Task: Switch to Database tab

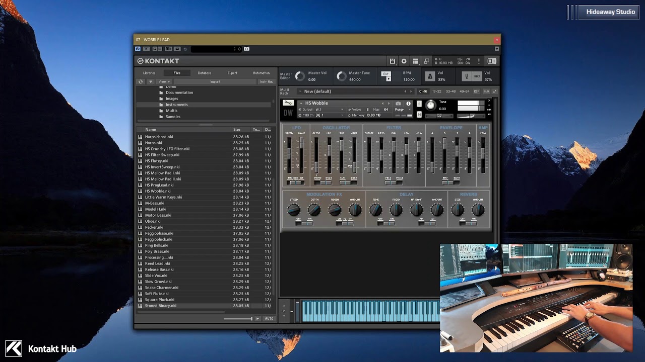Action: click(x=205, y=73)
